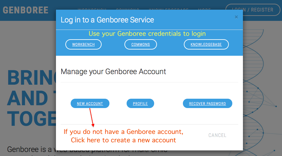Go to the Profile button
Screen dimensions: 282x156
140,104
